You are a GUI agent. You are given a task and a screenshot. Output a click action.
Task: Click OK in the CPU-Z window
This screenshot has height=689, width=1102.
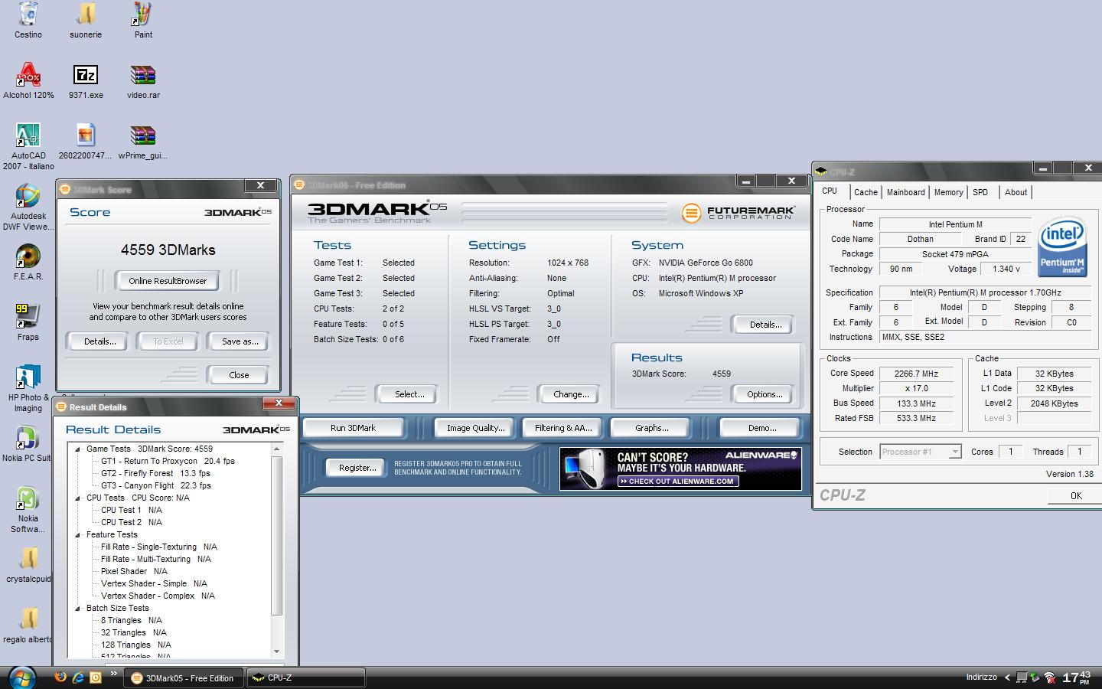1075,496
